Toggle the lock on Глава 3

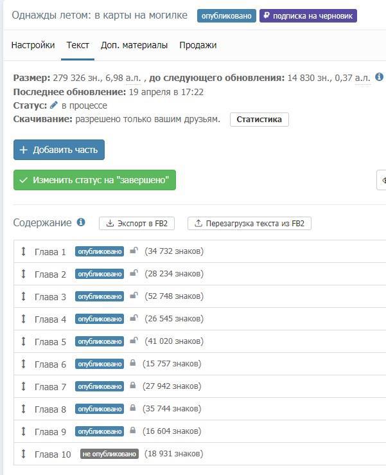(134, 296)
